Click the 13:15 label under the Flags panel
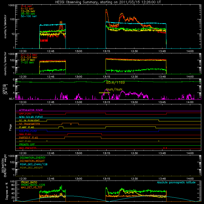This screenshot has width=204, height=204. 106,153
